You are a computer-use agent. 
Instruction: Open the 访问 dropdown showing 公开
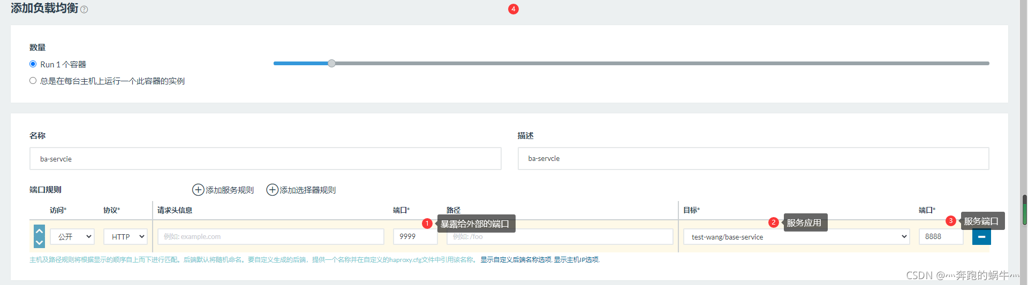pyautogui.click(x=72, y=236)
